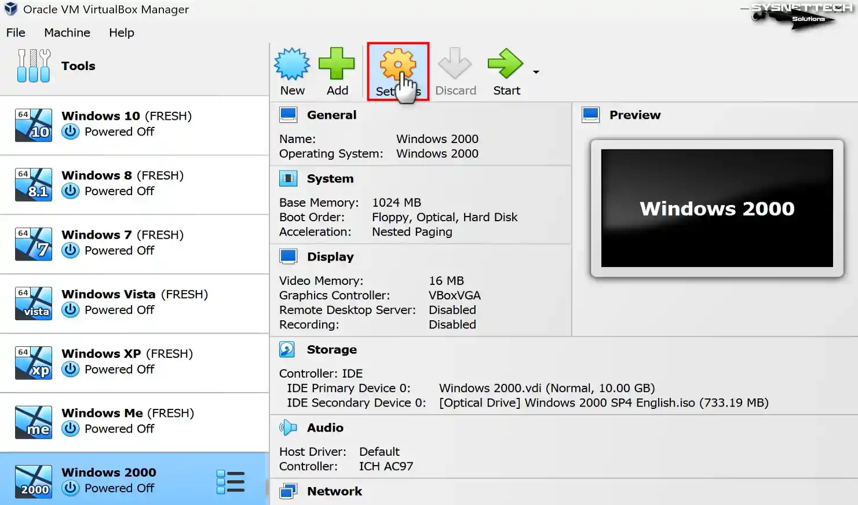Click the Display section icon
The width and height of the screenshot is (858, 505).
[x=289, y=257]
